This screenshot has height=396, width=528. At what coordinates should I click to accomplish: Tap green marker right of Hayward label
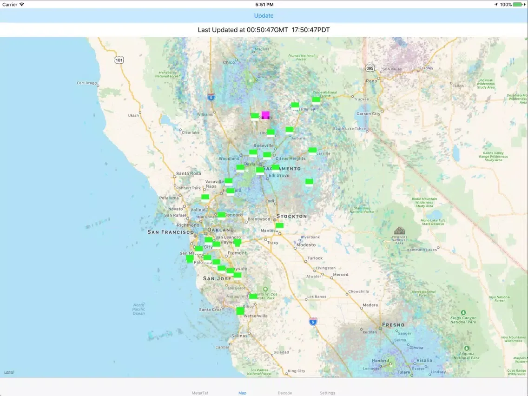(x=238, y=243)
